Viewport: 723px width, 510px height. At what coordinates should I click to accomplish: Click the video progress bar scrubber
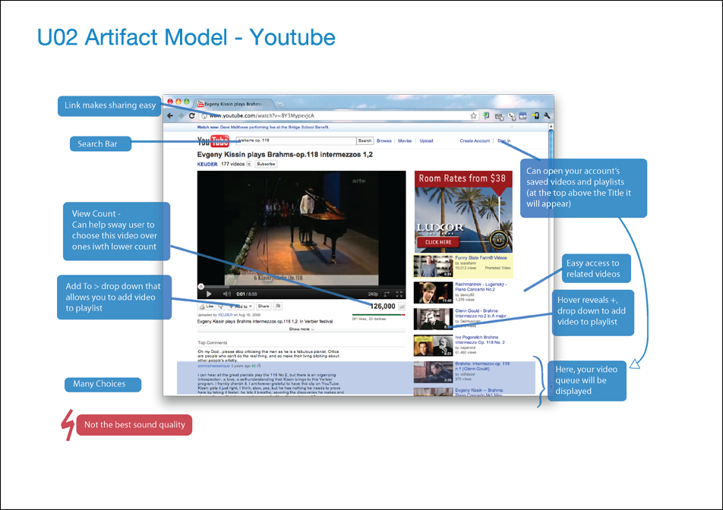tap(201, 287)
